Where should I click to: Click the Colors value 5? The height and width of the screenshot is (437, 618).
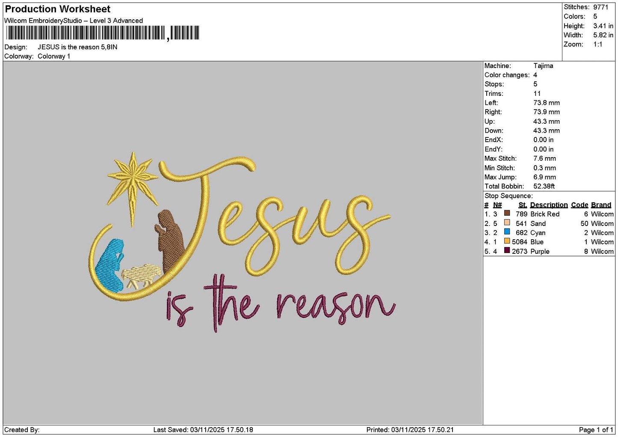[595, 16]
